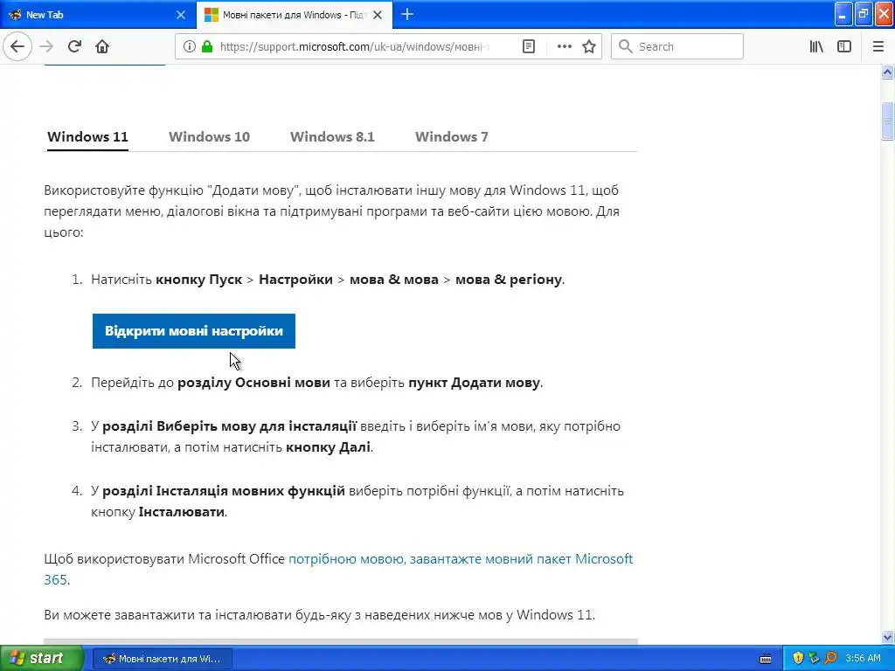Open the security shield tray icon

tap(798, 659)
